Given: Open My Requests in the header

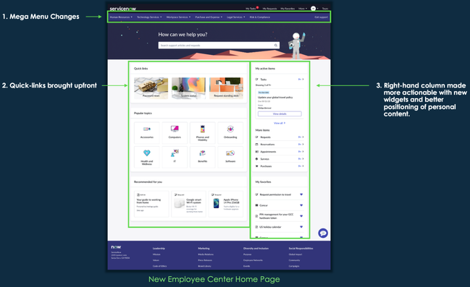Looking at the screenshot, I should coord(270,9).
